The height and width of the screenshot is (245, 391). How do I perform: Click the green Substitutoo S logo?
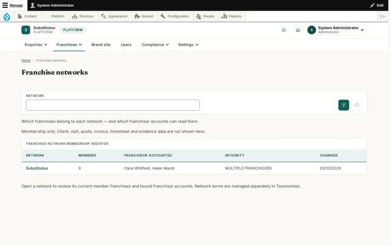[26, 30]
